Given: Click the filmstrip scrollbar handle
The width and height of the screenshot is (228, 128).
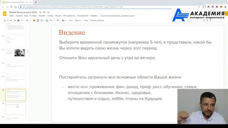Looking at the screenshot, I should coord(28,52).
